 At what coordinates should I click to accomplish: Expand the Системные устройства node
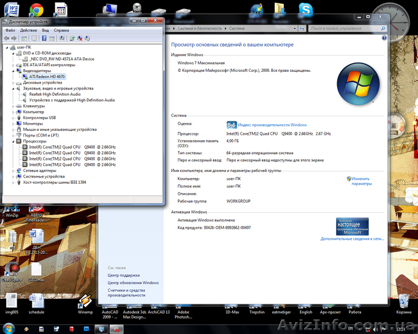click(13, 176)
